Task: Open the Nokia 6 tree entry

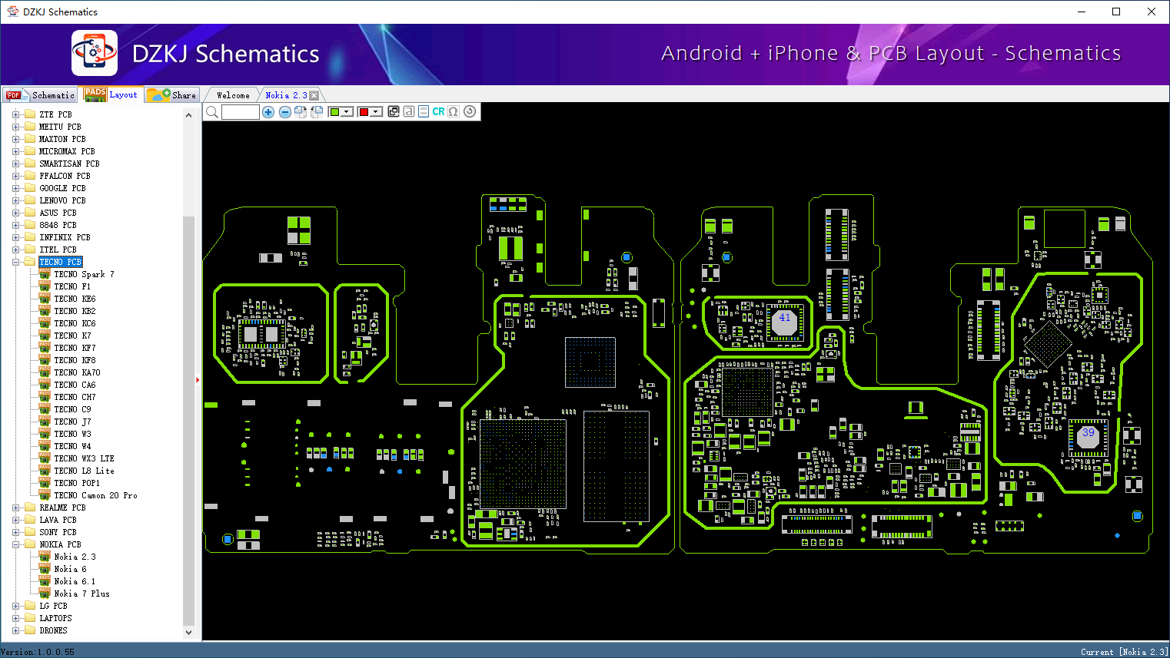Action: (70, 569)
